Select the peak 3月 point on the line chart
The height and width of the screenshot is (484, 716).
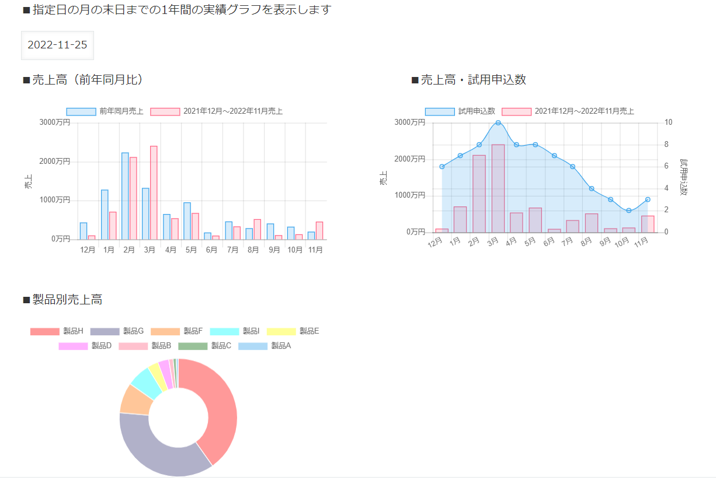point(497,123)
